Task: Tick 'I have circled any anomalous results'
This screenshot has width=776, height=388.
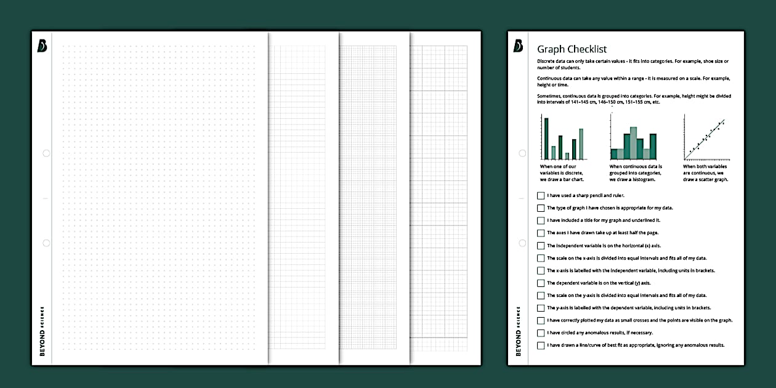Action: [541, 333]
